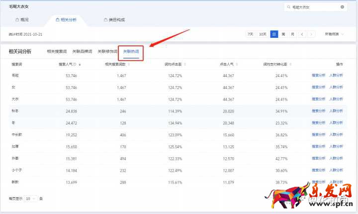Switch to the 类目构成 tab
This screenshot has width=358, height=214.
click(114, 20)
